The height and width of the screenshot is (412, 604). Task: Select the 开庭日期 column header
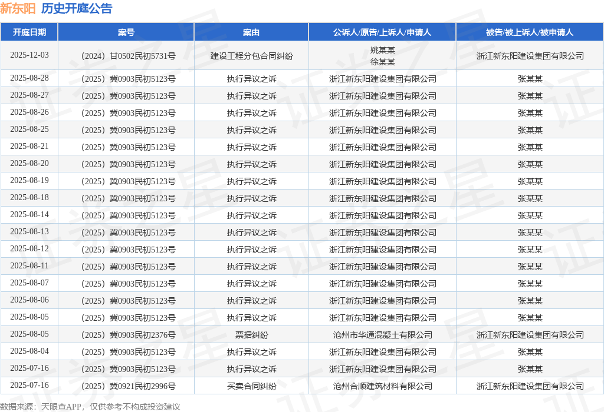pyautogui.click(x=29, y=32)
